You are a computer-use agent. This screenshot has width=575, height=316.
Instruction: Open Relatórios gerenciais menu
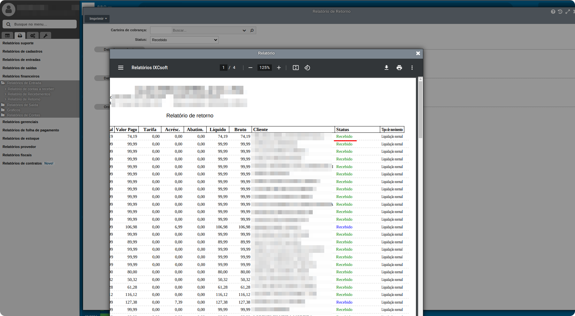[x=20, y=122]
